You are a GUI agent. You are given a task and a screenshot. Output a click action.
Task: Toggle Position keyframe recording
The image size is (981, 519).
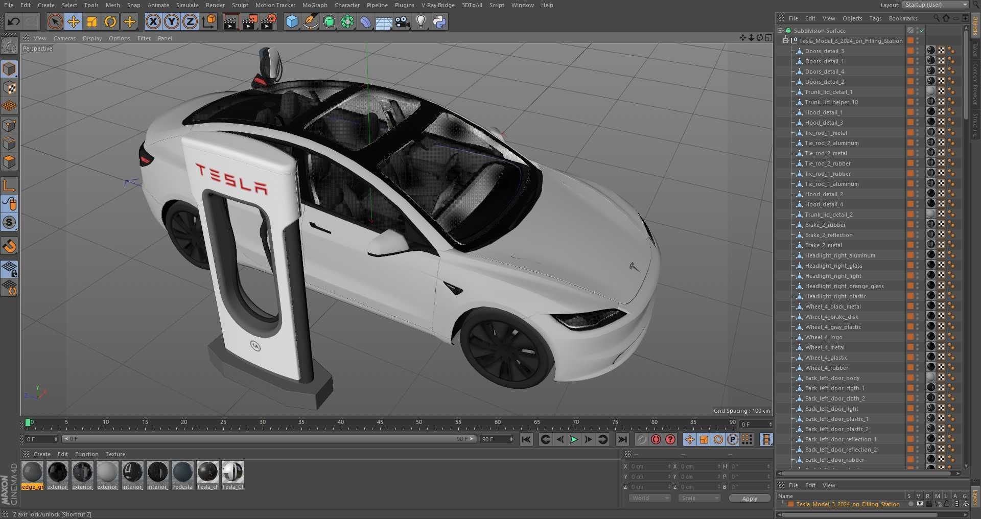click(690, 439)
